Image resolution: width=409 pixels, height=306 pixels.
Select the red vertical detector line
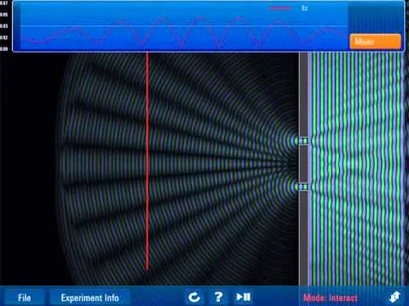[147, 161]
